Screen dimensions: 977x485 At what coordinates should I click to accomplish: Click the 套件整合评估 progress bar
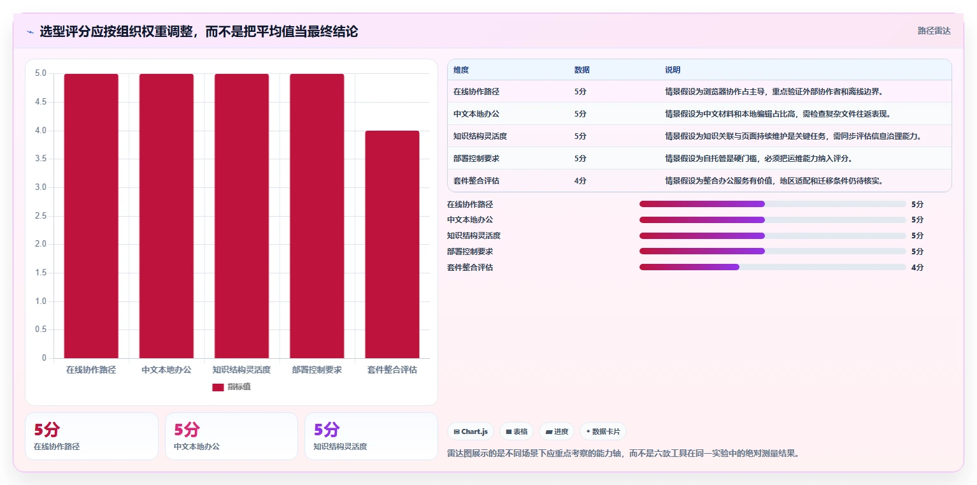click(x=773, y=267)
